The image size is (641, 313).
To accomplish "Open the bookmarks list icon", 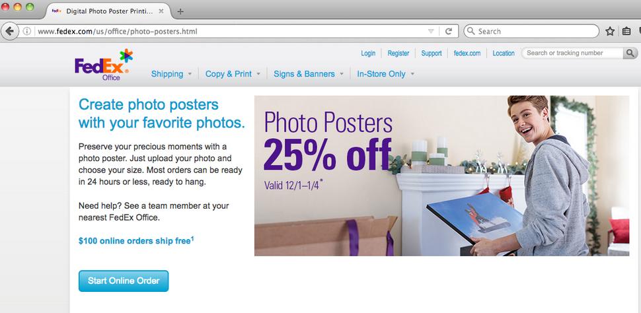I will (x=626, y=31).
